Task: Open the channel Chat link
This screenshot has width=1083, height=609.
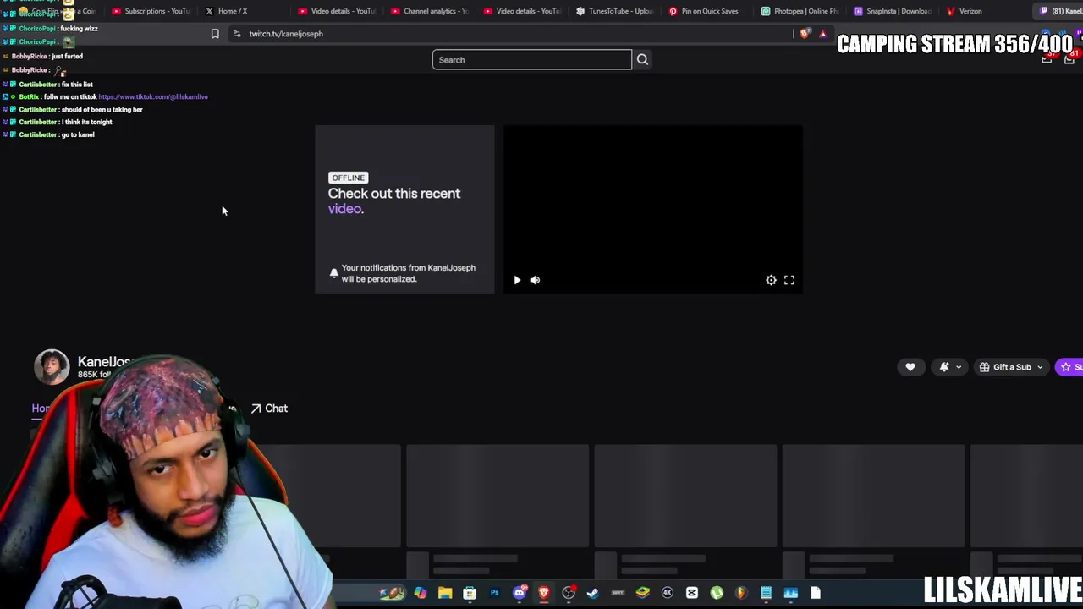Action: coord(269,409)
